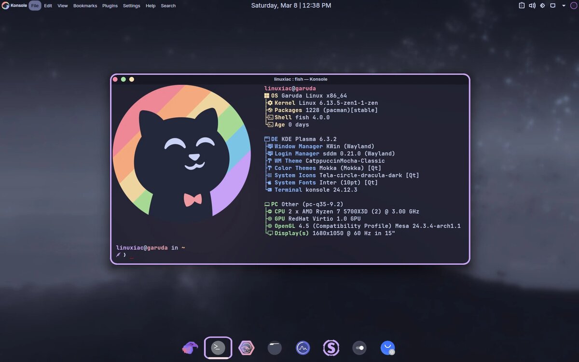Click the brightness icon in the system tray
This screenshot has height=362, width=579.
[543, 5]
